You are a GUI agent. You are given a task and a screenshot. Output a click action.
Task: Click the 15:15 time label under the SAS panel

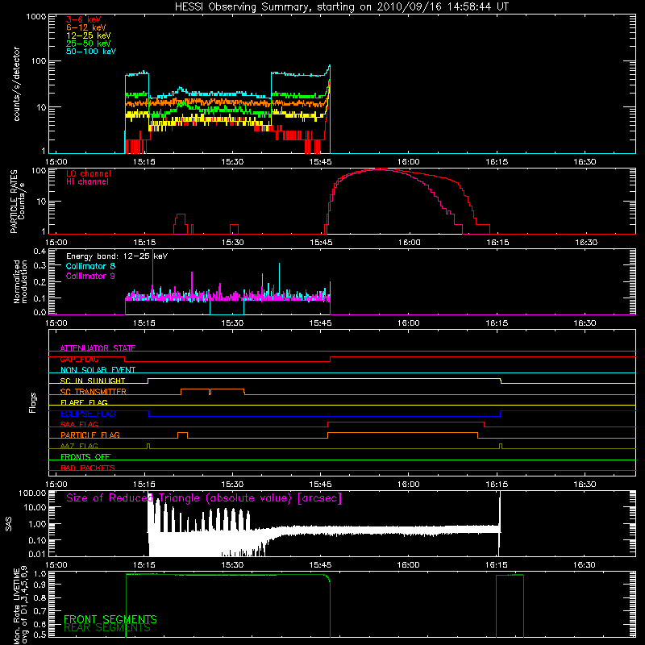(144, 565)
